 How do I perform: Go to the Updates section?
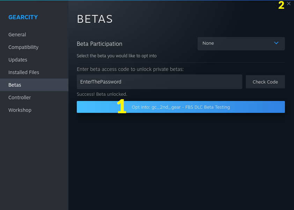pos(18,60)
